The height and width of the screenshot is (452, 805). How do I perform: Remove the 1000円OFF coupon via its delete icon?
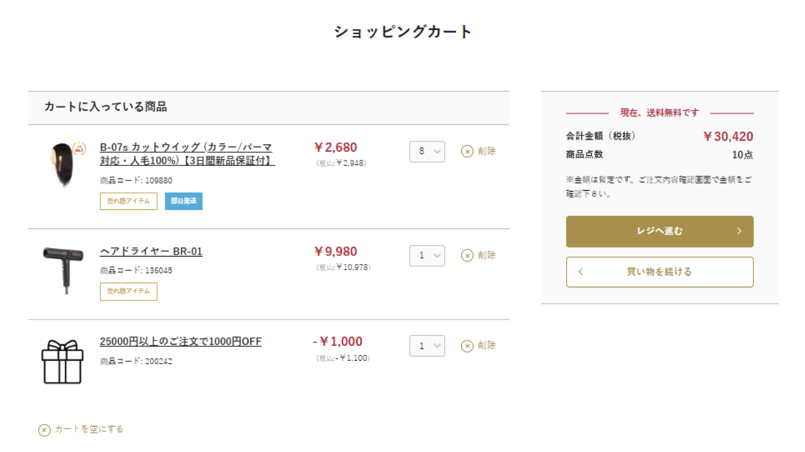tap(467, 346)
